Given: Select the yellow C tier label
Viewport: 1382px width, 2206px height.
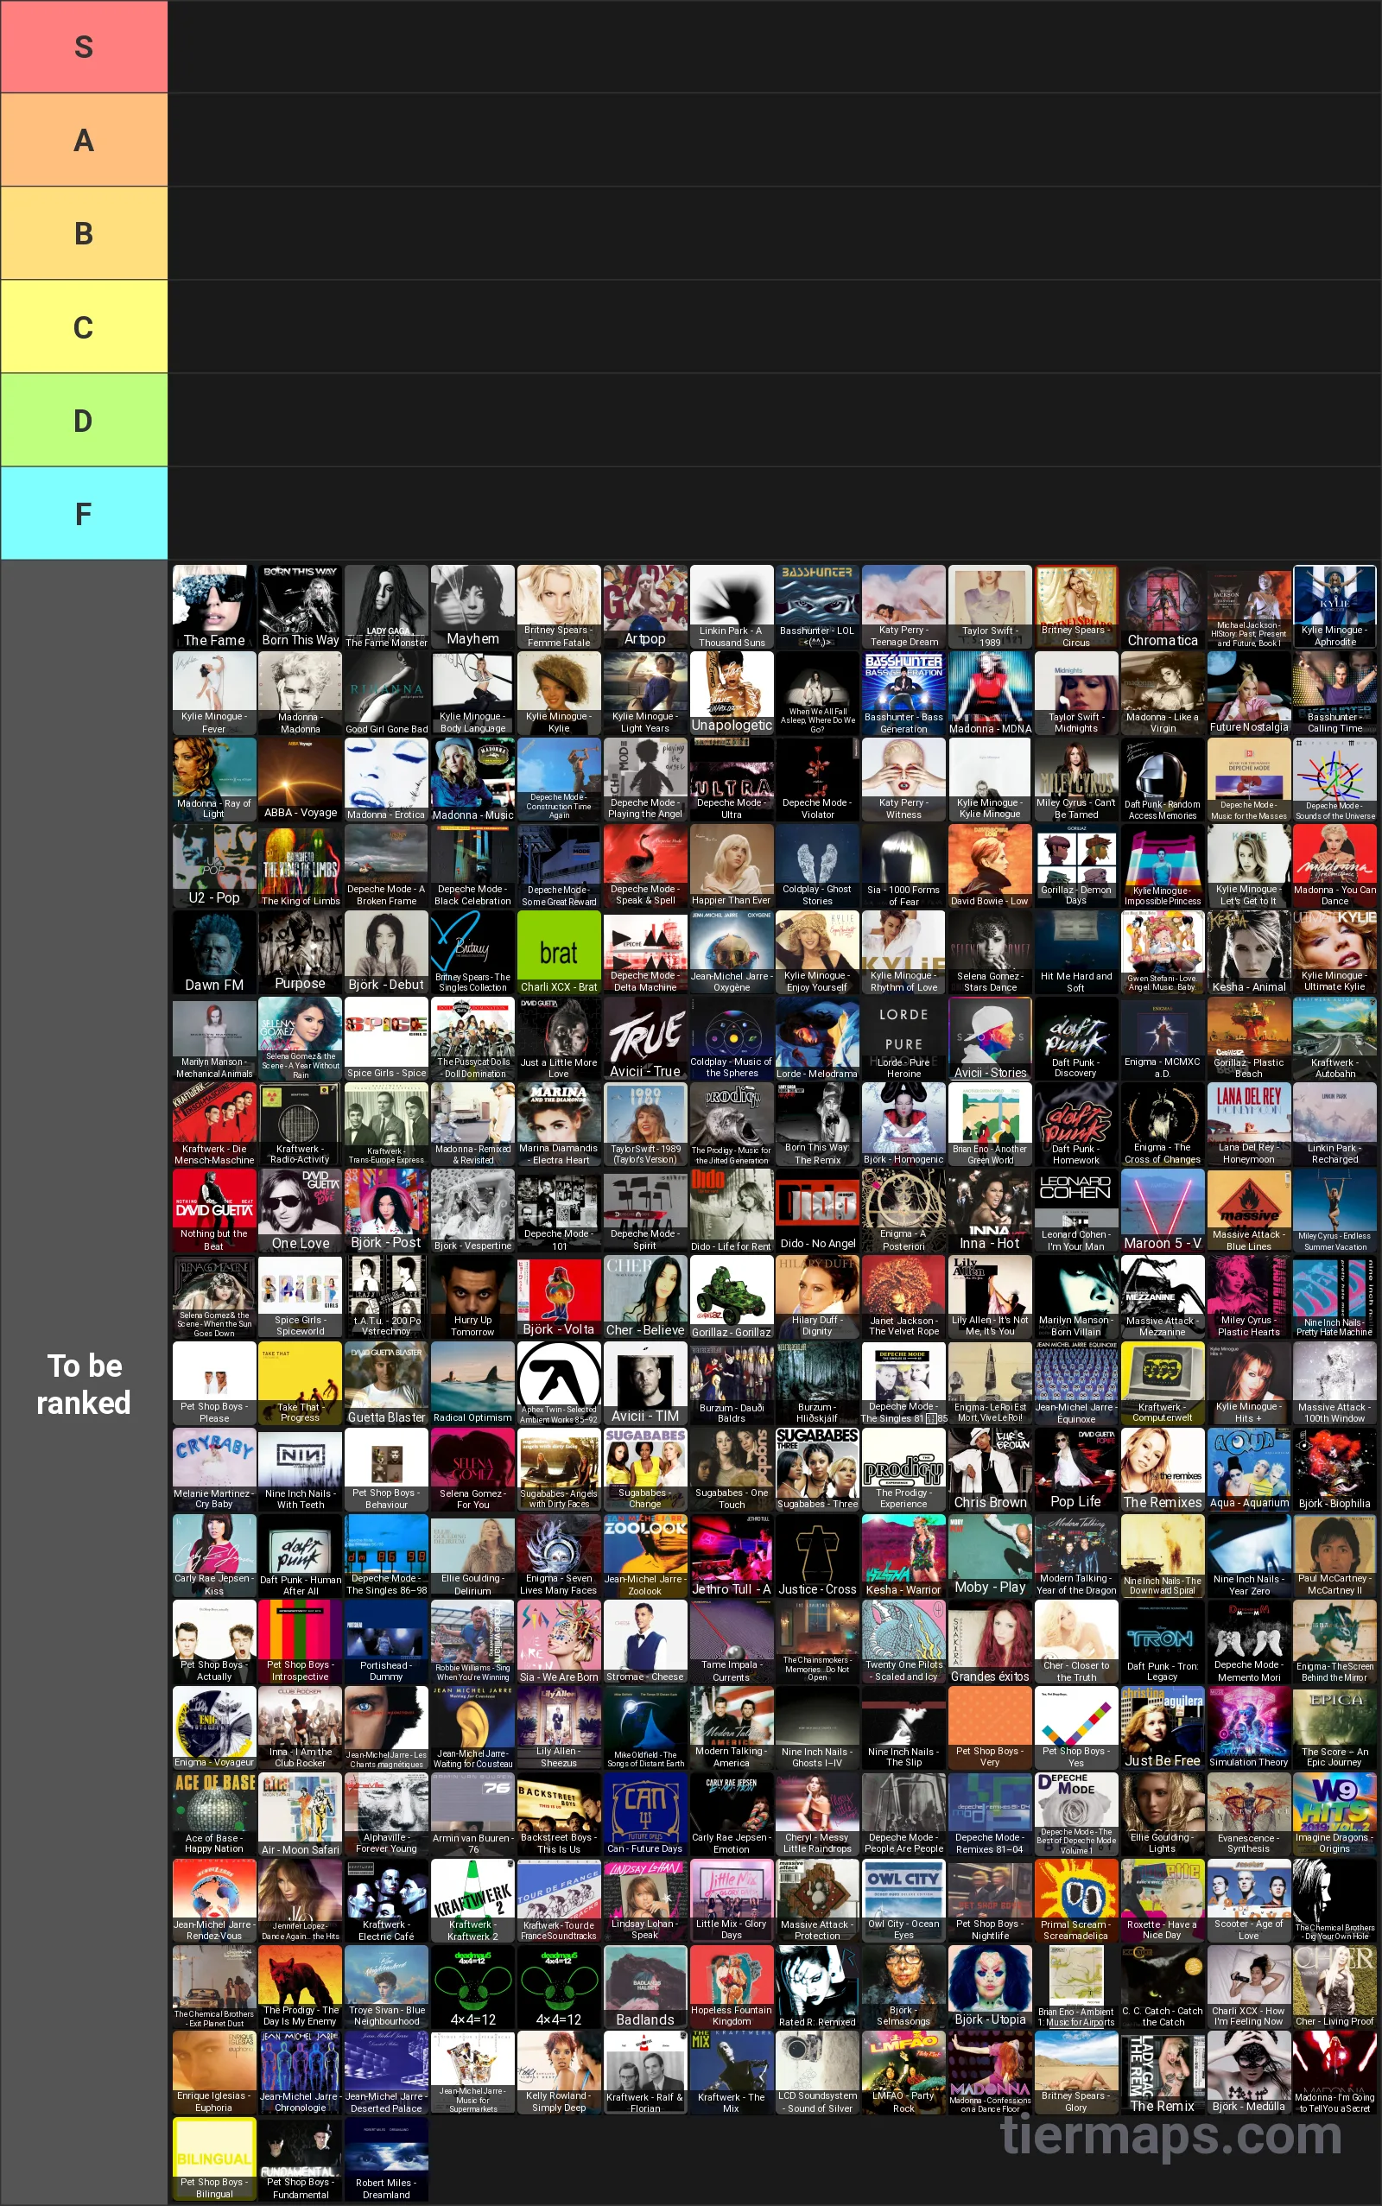Looking at the screenshot, I should pos(84,327).
